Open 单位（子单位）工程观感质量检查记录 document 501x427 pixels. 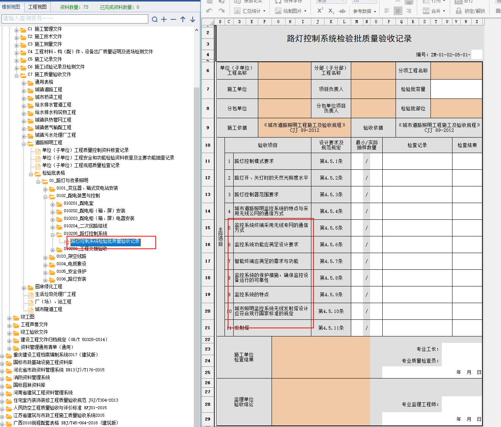pyautogui.click(x=81, y=165)
